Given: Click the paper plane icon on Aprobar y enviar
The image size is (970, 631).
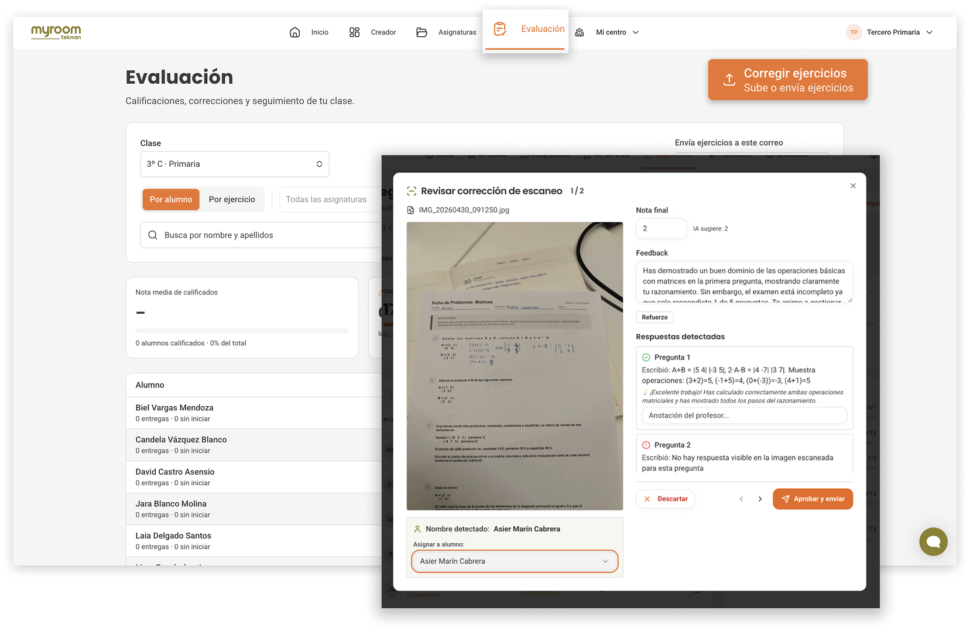Looking at the screenshot, I should 786,499.
